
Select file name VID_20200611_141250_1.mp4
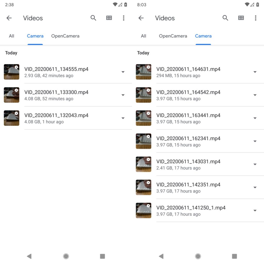pyautogui.click(x=191, y=208)
